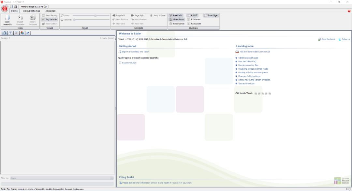Click Page Left in Navigate group
Image resolution: width=352 pixels, height=191 pixels.
tap(119, 16)
